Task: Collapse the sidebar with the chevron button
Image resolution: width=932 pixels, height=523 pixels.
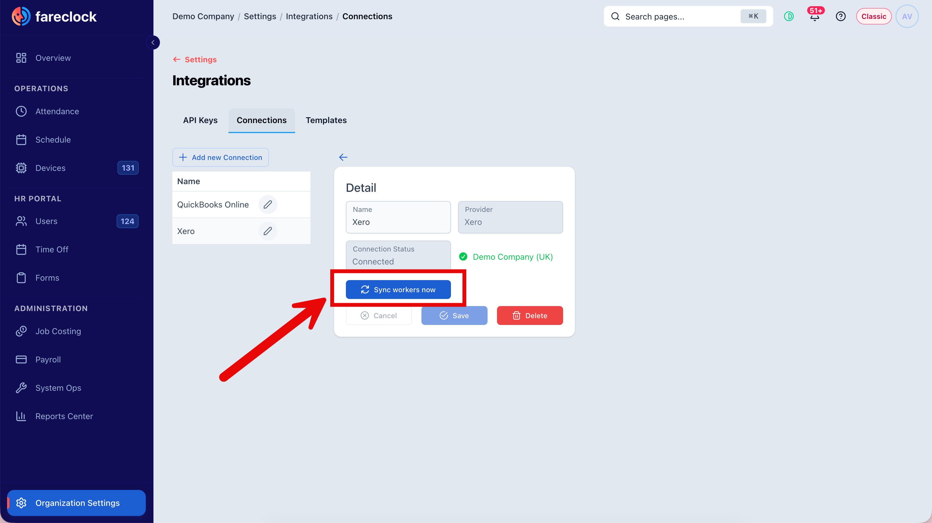Action: (153, 42)
